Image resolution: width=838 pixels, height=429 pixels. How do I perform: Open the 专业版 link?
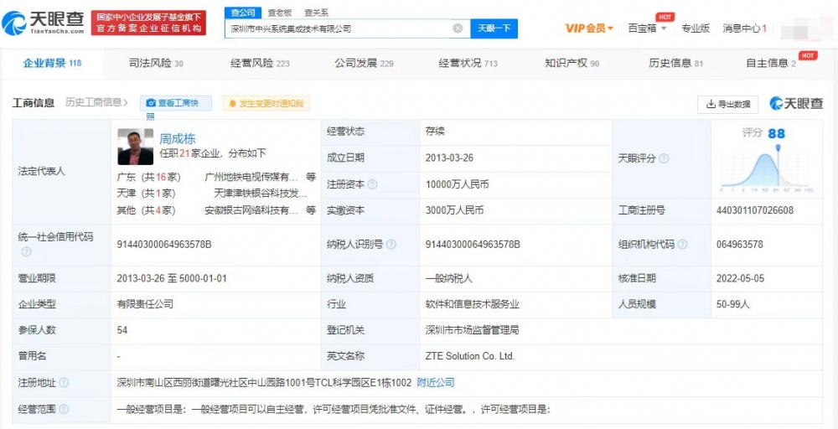696,28
